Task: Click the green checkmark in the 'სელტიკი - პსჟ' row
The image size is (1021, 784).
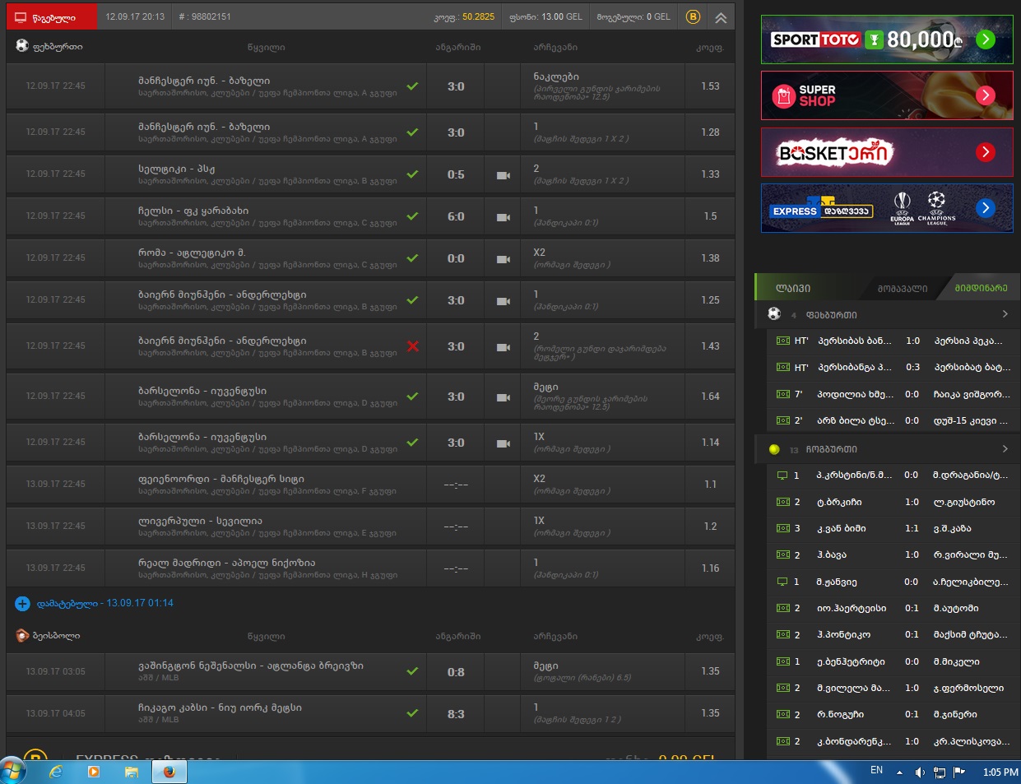Action: [412, 174]
